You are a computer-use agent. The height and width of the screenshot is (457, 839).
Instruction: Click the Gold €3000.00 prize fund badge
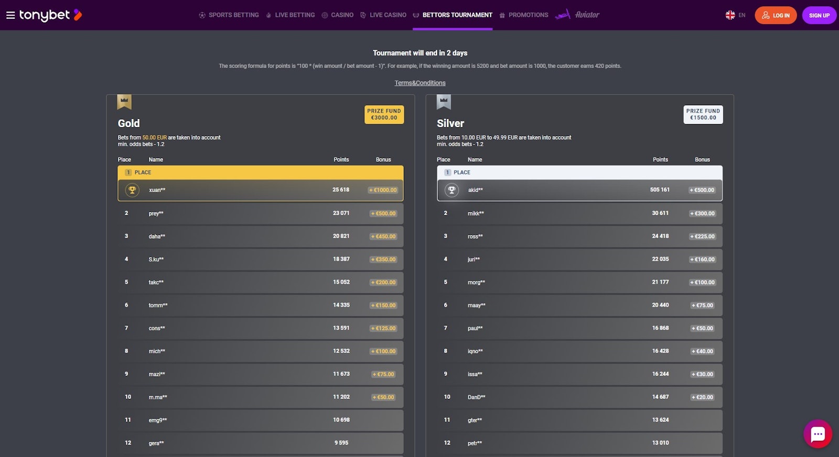(384, 115)
